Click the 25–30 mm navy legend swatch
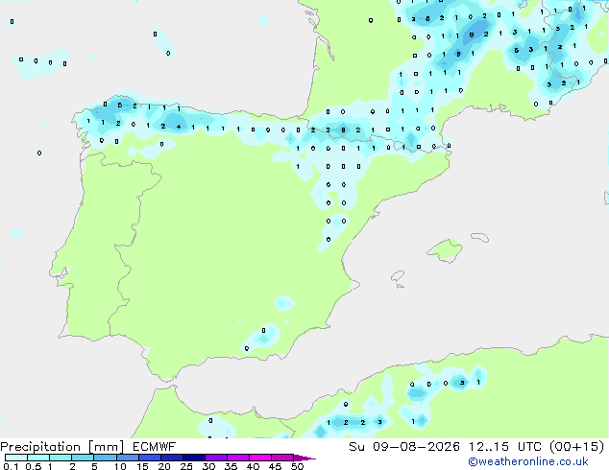 point(193,458)
